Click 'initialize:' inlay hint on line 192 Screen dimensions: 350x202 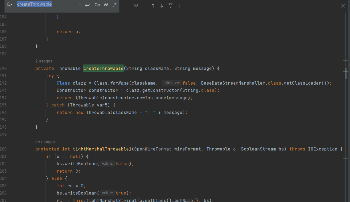coord(171,83)
